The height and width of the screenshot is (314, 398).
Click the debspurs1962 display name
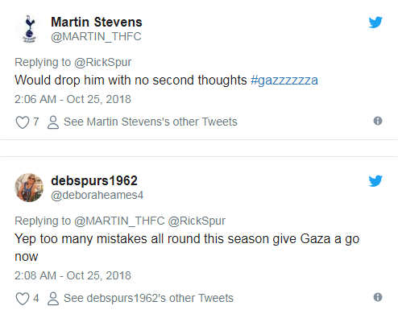pyautogui.click(x=94, y=180)
